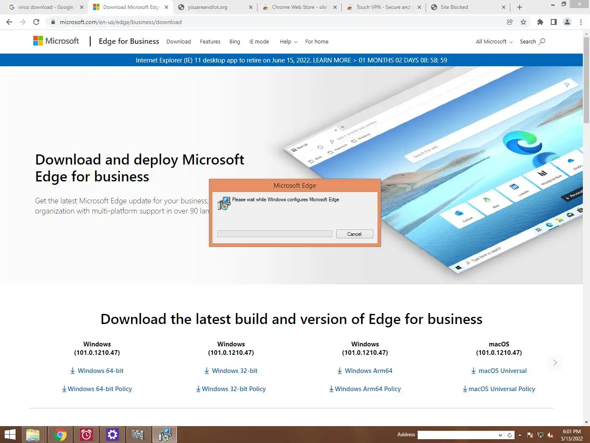Close the Site Blocked tab
This screenshot has width=590, height=443.
click(x=504, y=7)
